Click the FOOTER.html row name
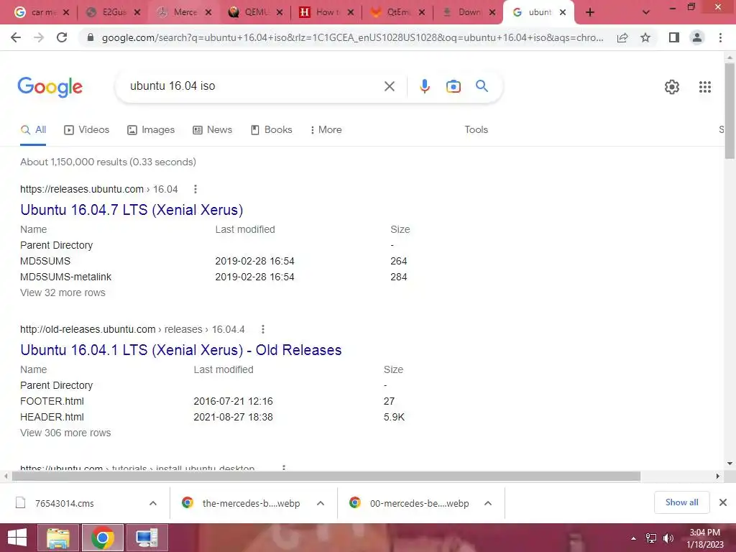The width and height of the screenshot is (736, 552). 52,401
